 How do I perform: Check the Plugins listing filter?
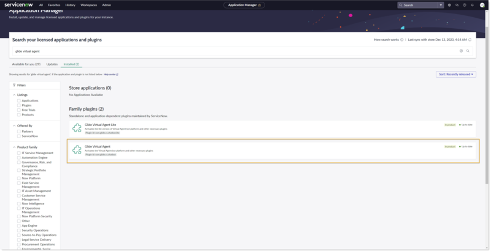click(x=19, y=105)
